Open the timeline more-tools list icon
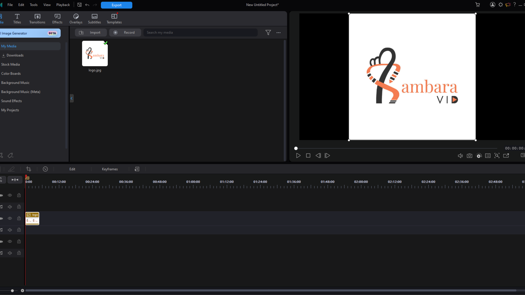The width and height of the screenshot is (525, 295). tap(137, 169)
